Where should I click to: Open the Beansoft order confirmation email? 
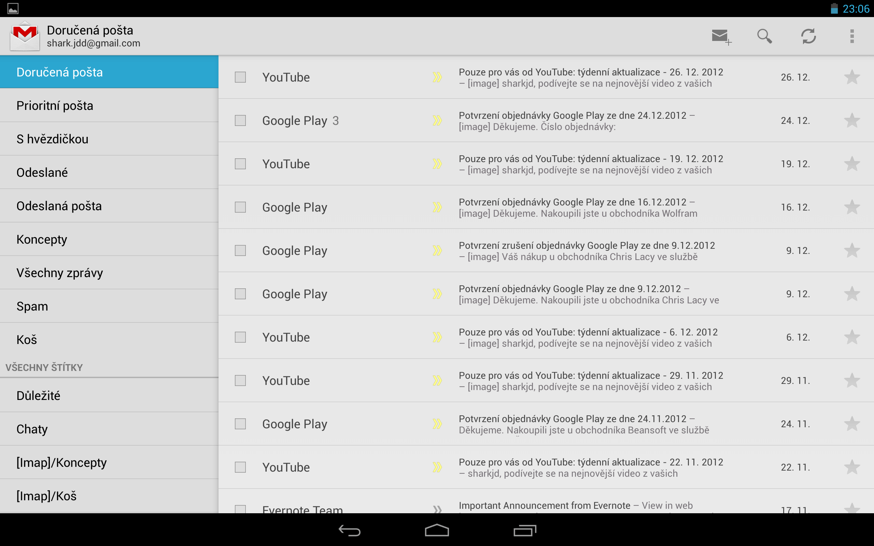click(x=546, y=424)
